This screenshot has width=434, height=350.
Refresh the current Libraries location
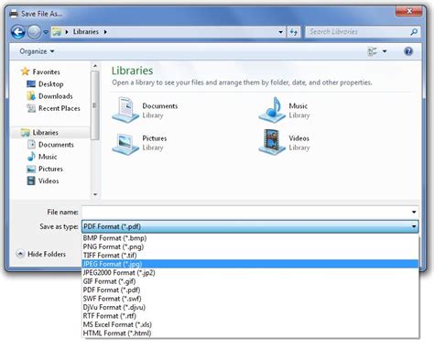click(294, 32)
